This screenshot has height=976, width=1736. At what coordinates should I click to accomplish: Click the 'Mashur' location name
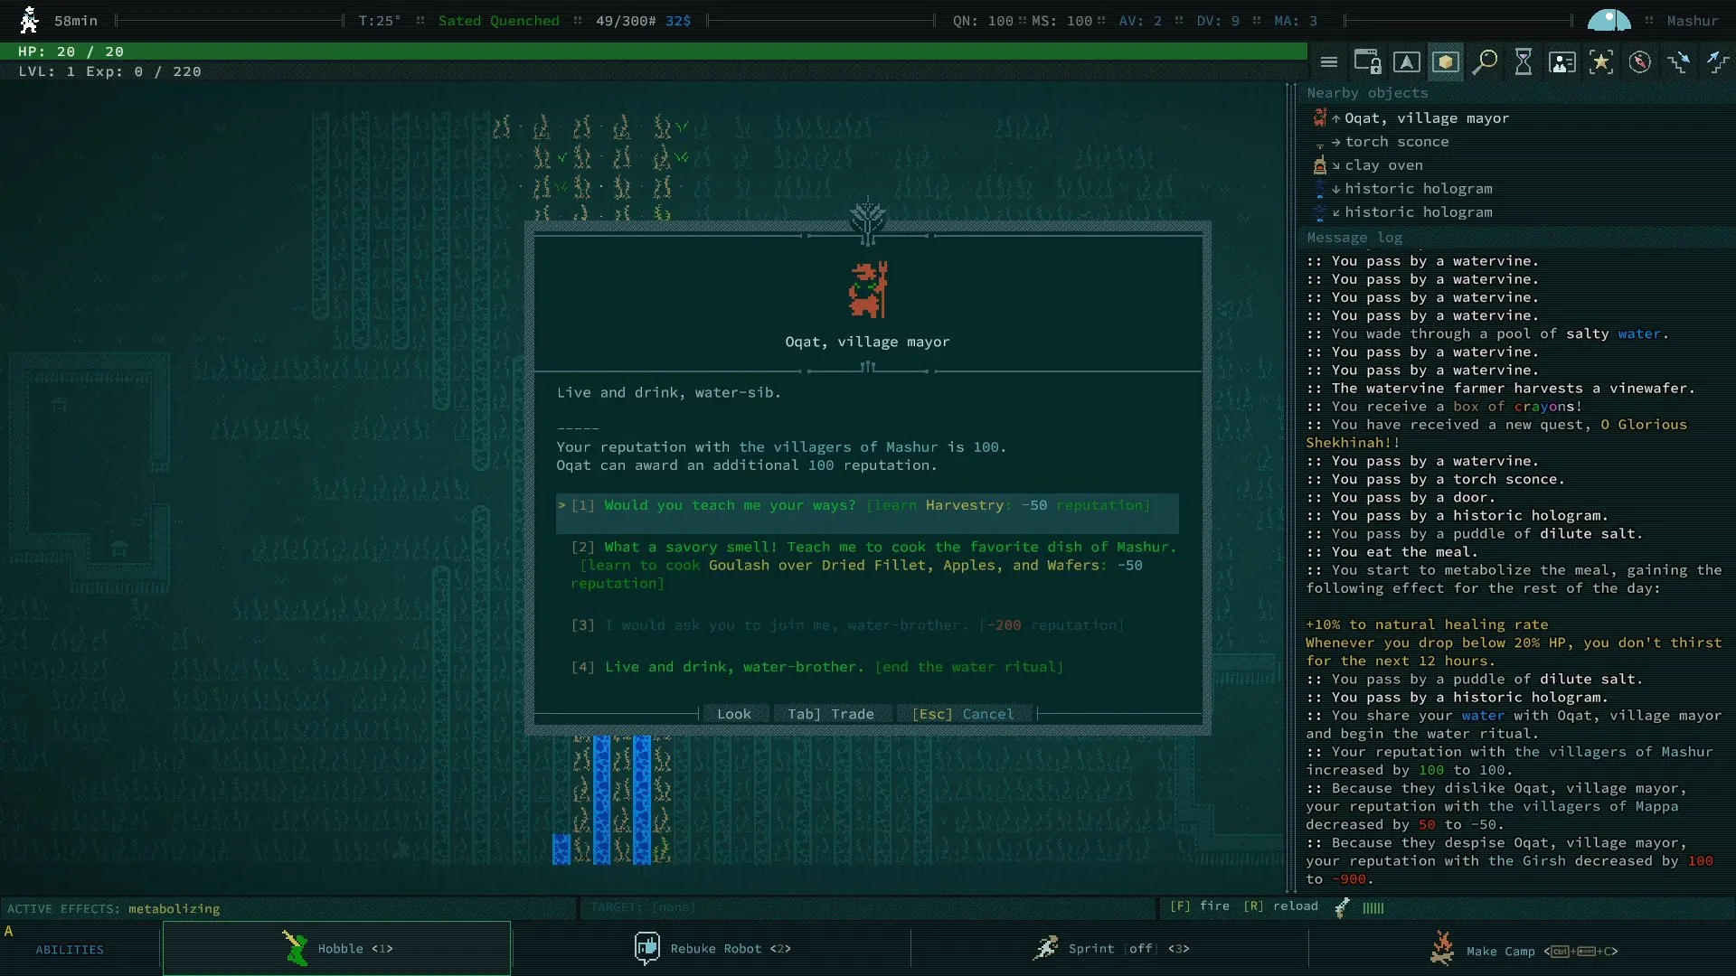pyautogui.click(x=1693, y=21)
